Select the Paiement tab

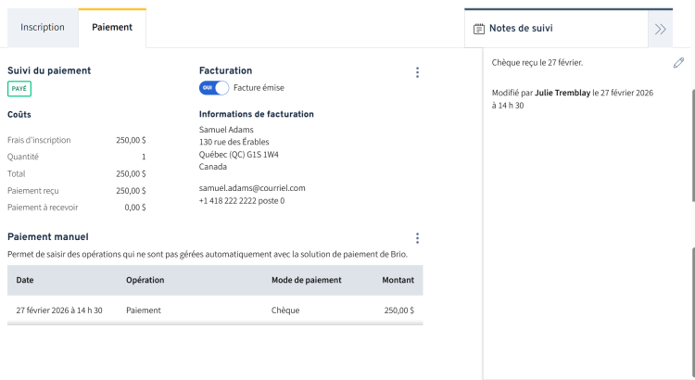[x=112, y=28]
